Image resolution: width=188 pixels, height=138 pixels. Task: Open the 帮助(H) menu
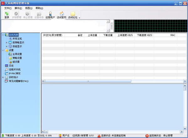[39, 8]
